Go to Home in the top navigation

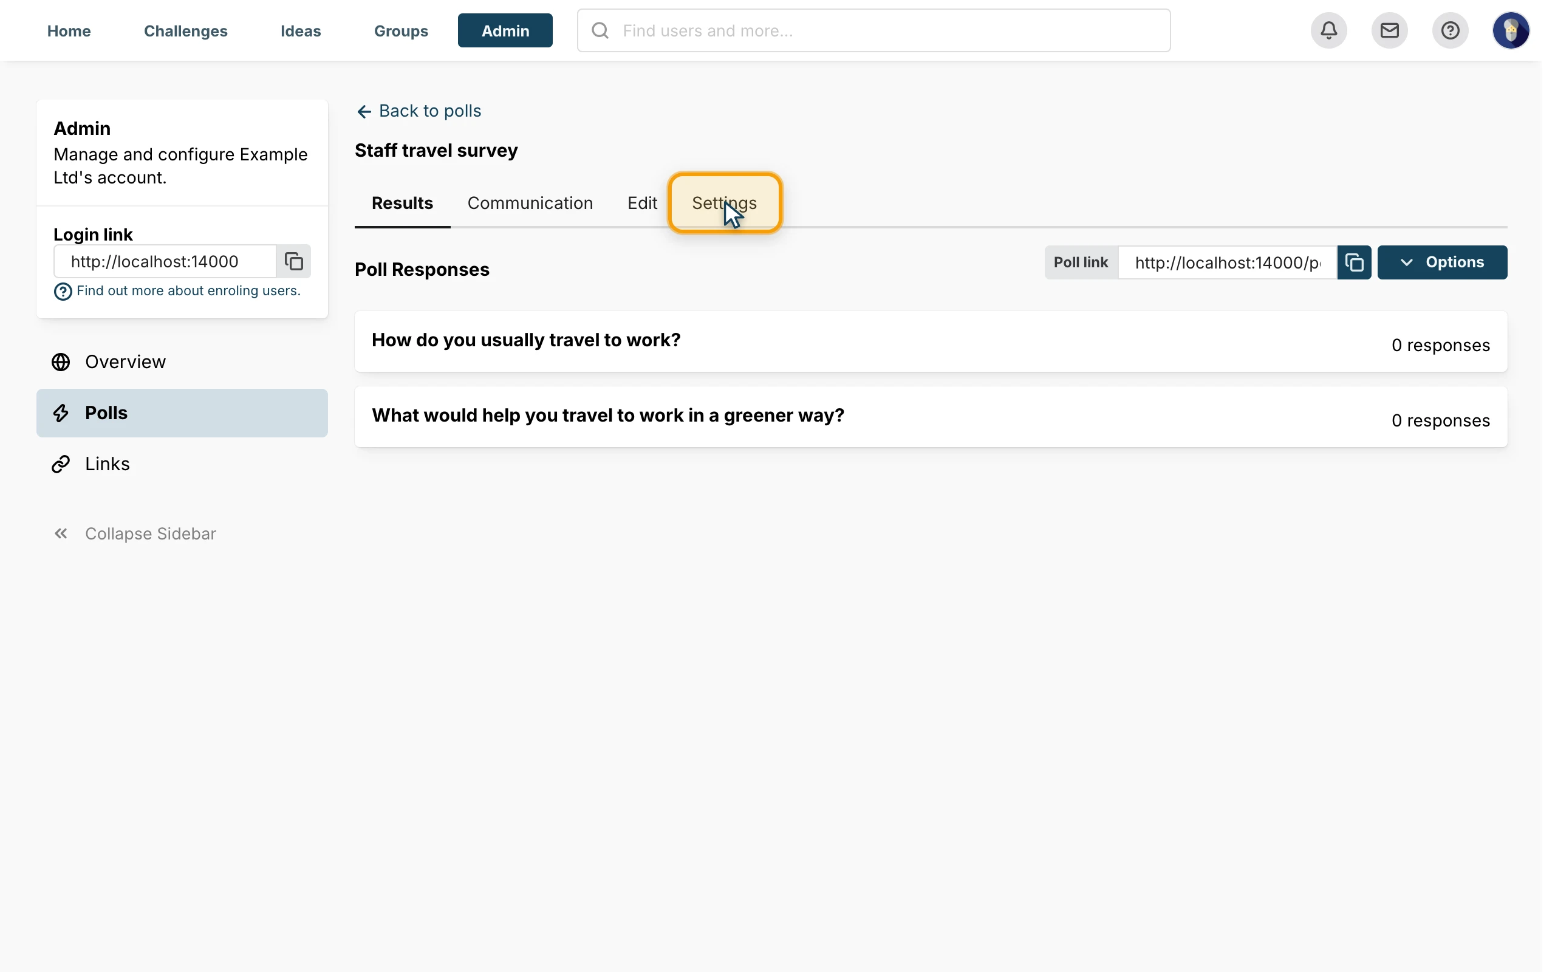tap(69, 31)
